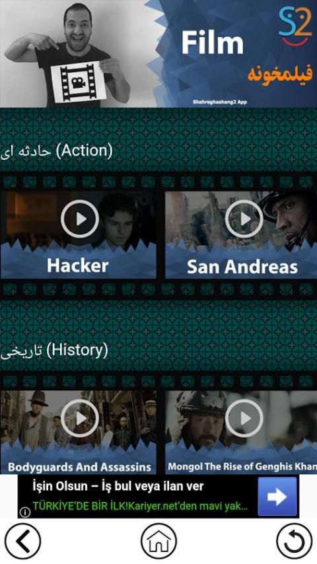Tap the orange Persian فیلمخونه text
Viewport: 317px width, 564px height.
[280, 75]
